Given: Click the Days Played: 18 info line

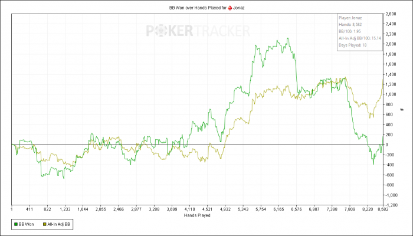Looking at the screenshot, I should coord(353,45).
